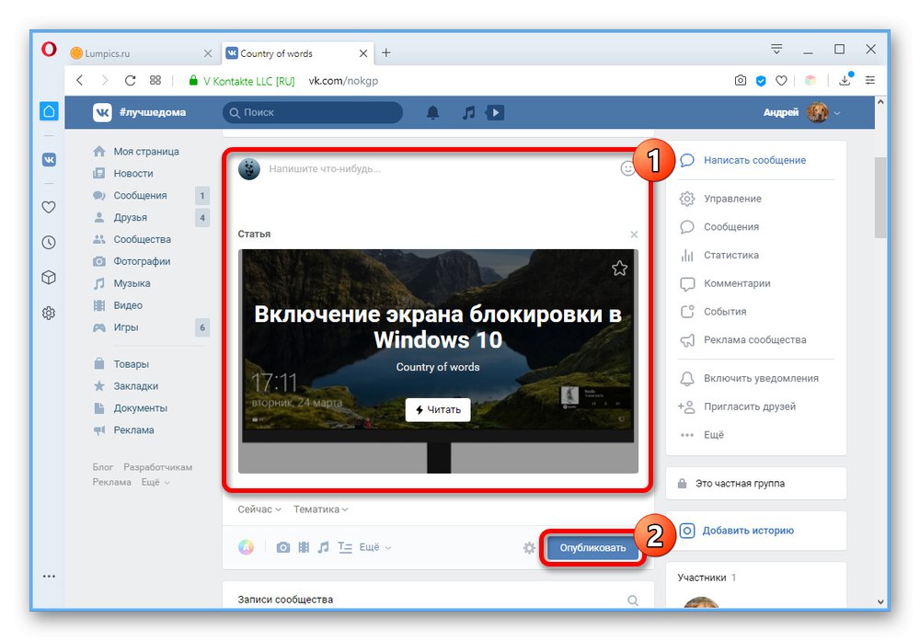Open Друзья in left menu
920x641 pixels.
pyautogui.click(x=131, y=218)
